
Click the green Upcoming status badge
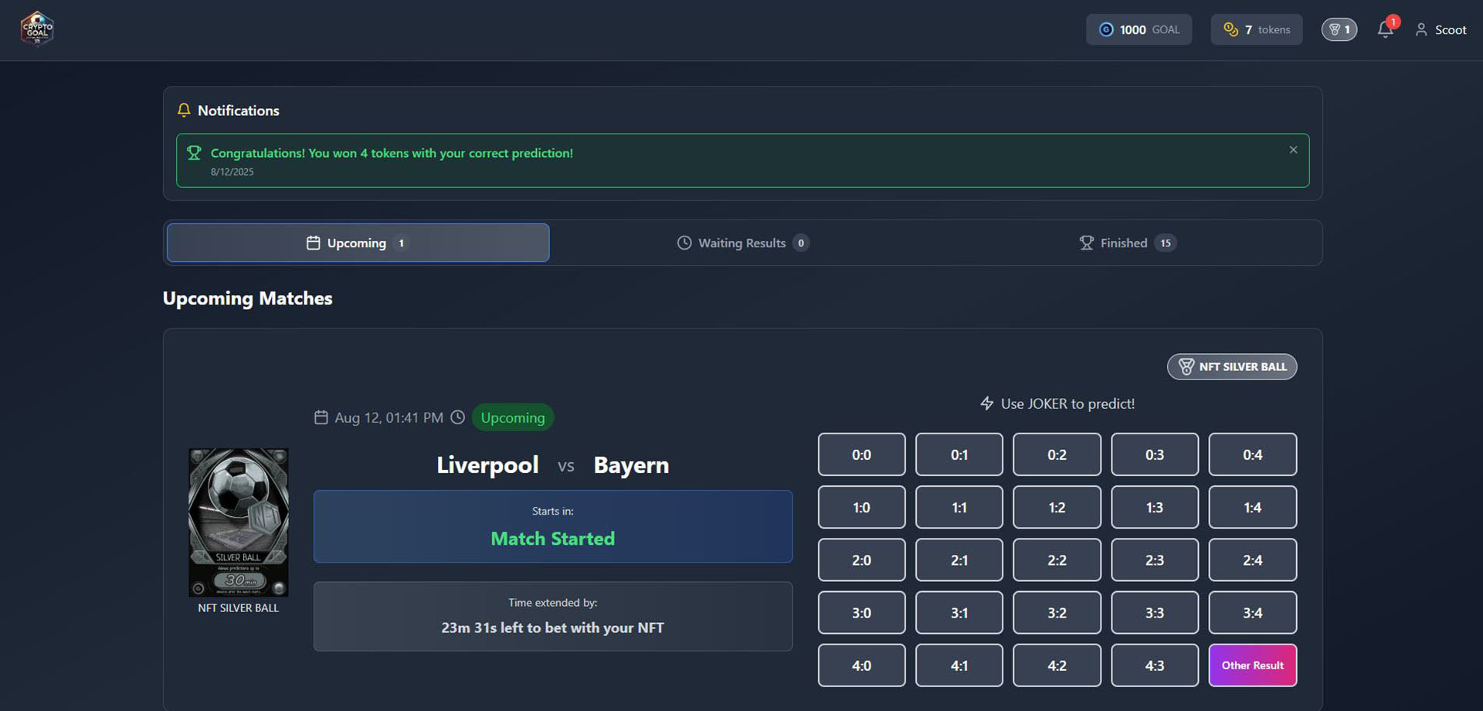pos(512,417)
